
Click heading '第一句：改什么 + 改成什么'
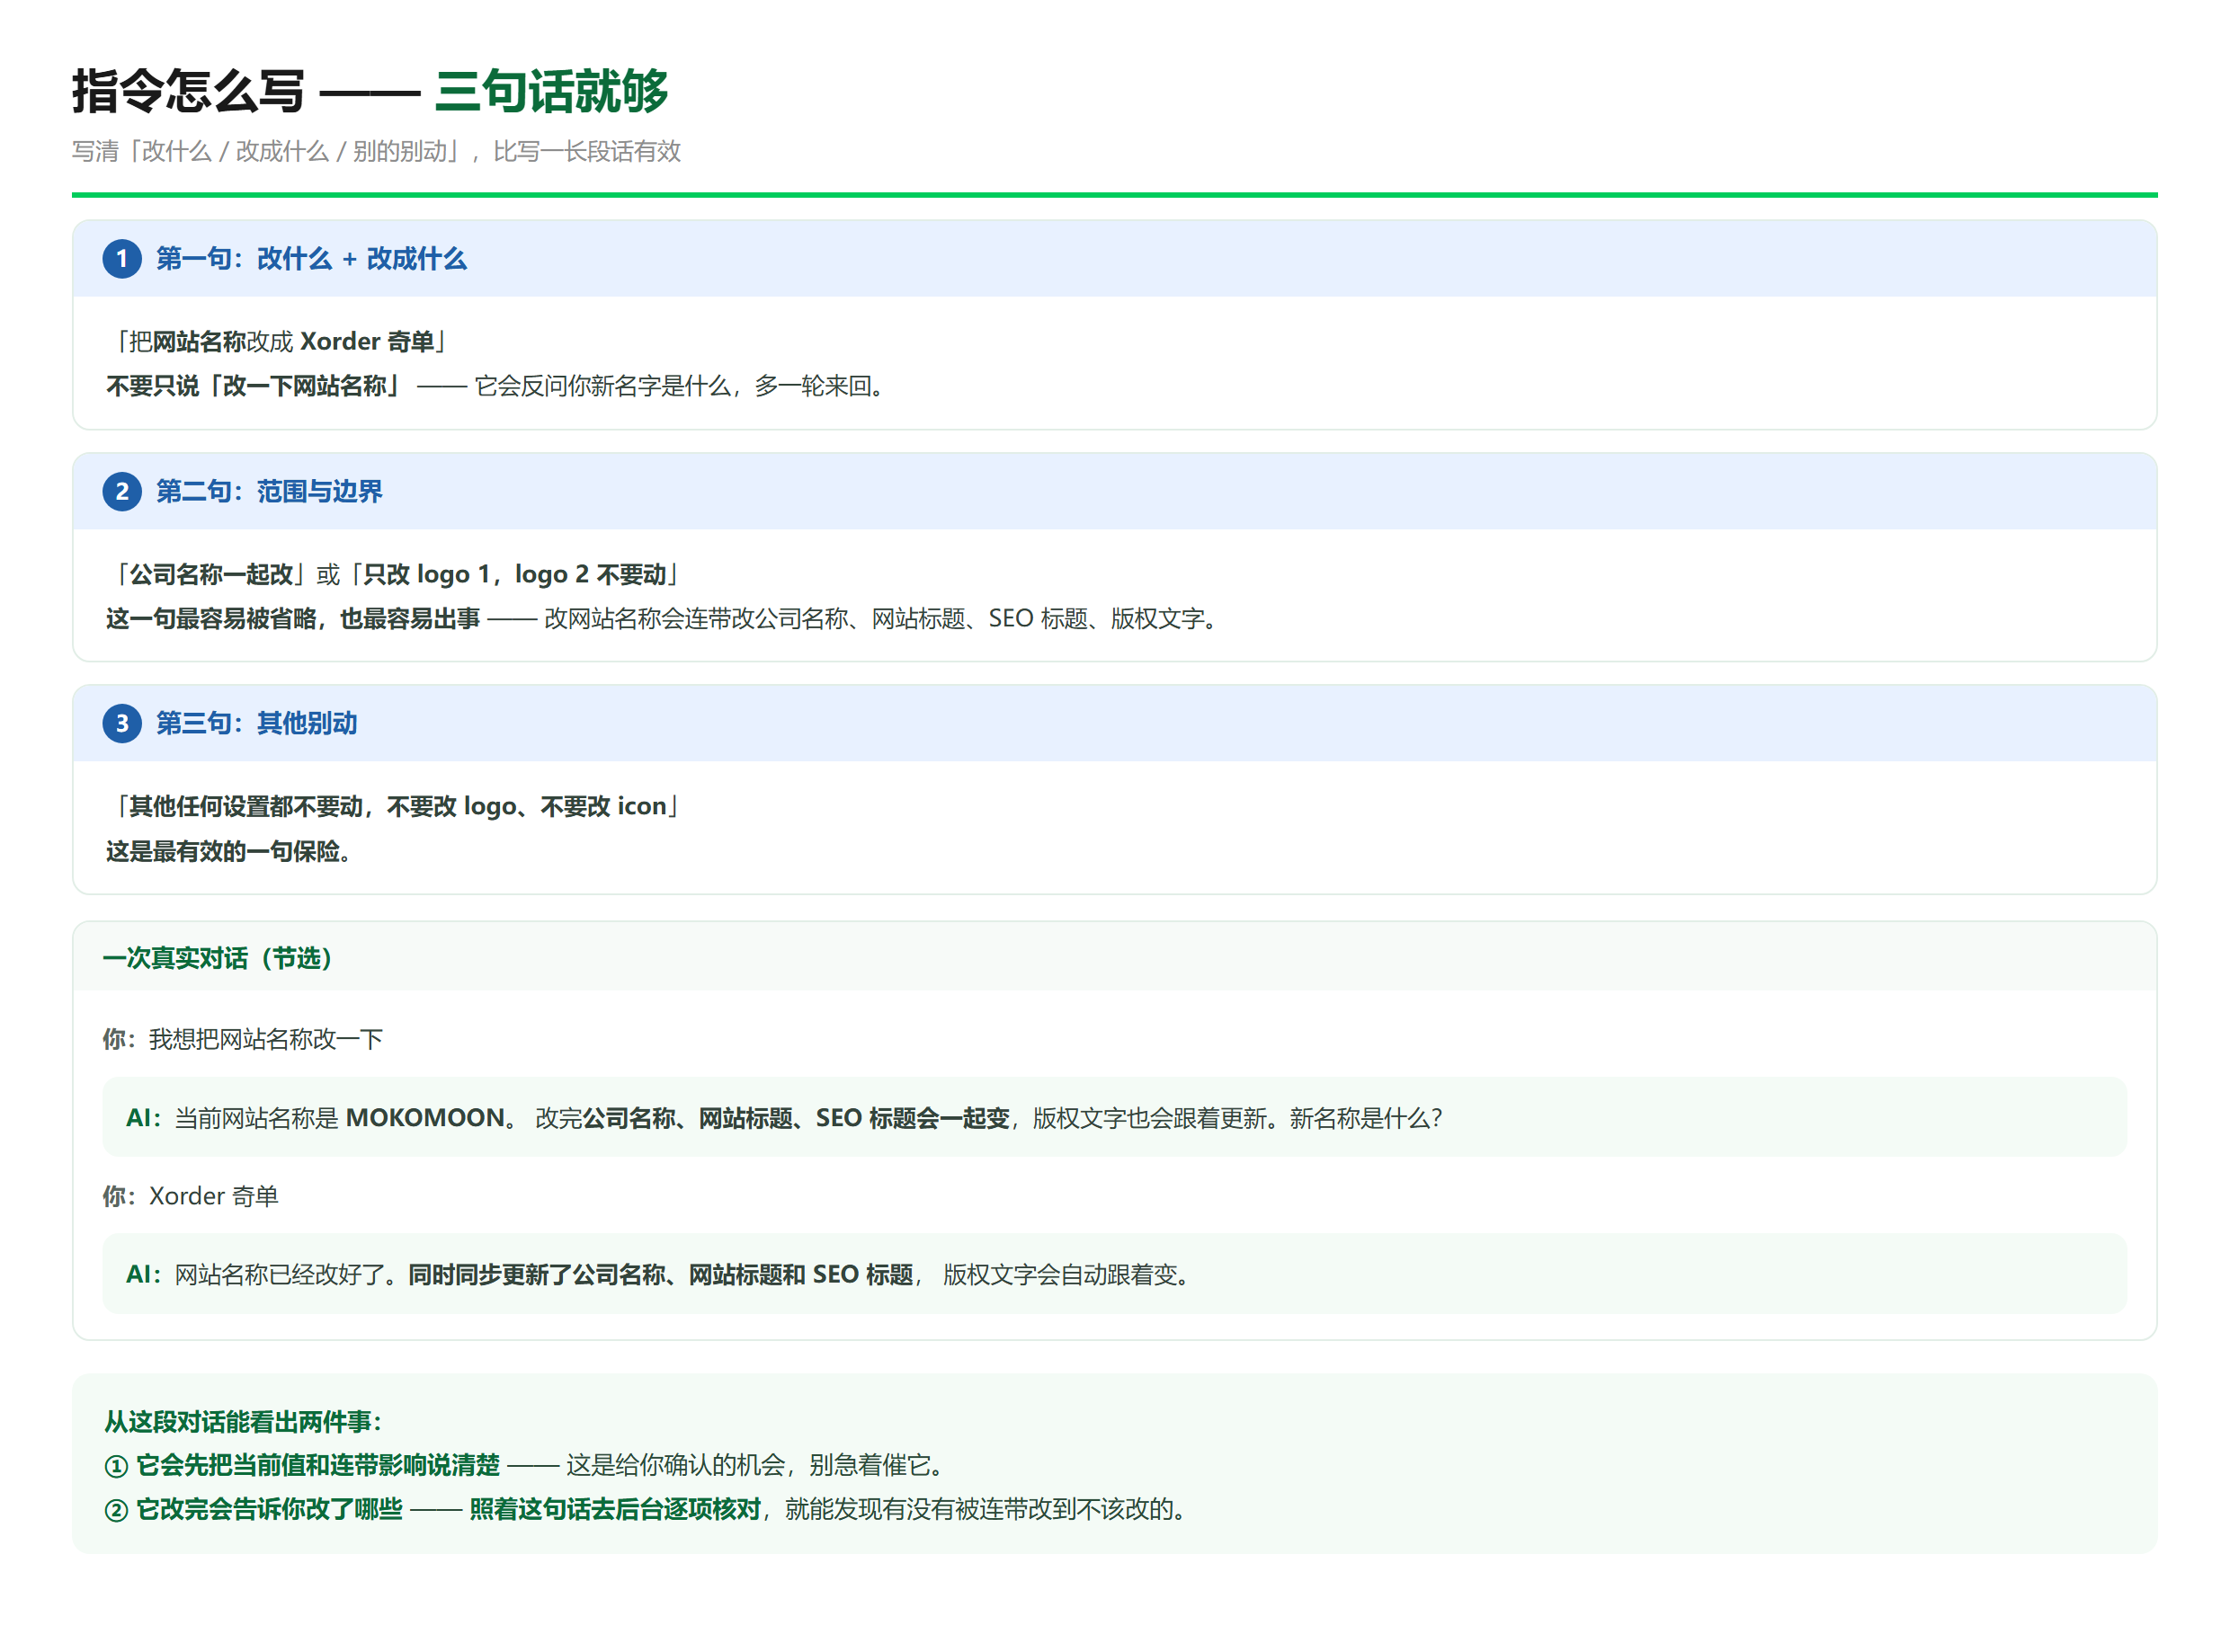[311, 259]
